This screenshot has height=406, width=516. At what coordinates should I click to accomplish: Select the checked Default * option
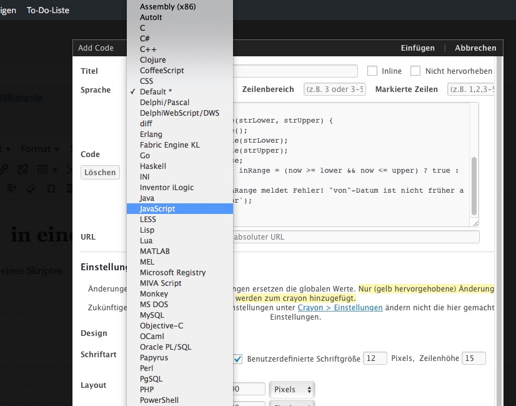180,91
